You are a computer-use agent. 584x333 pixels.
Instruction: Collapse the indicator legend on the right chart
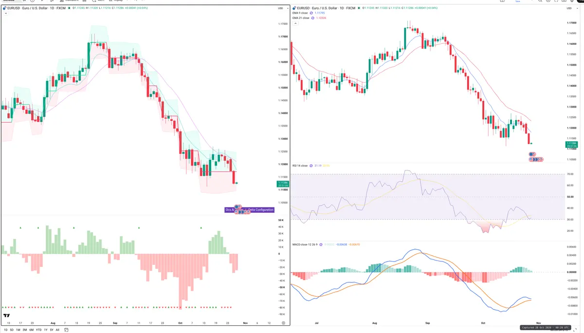click(x=295, y=22)
